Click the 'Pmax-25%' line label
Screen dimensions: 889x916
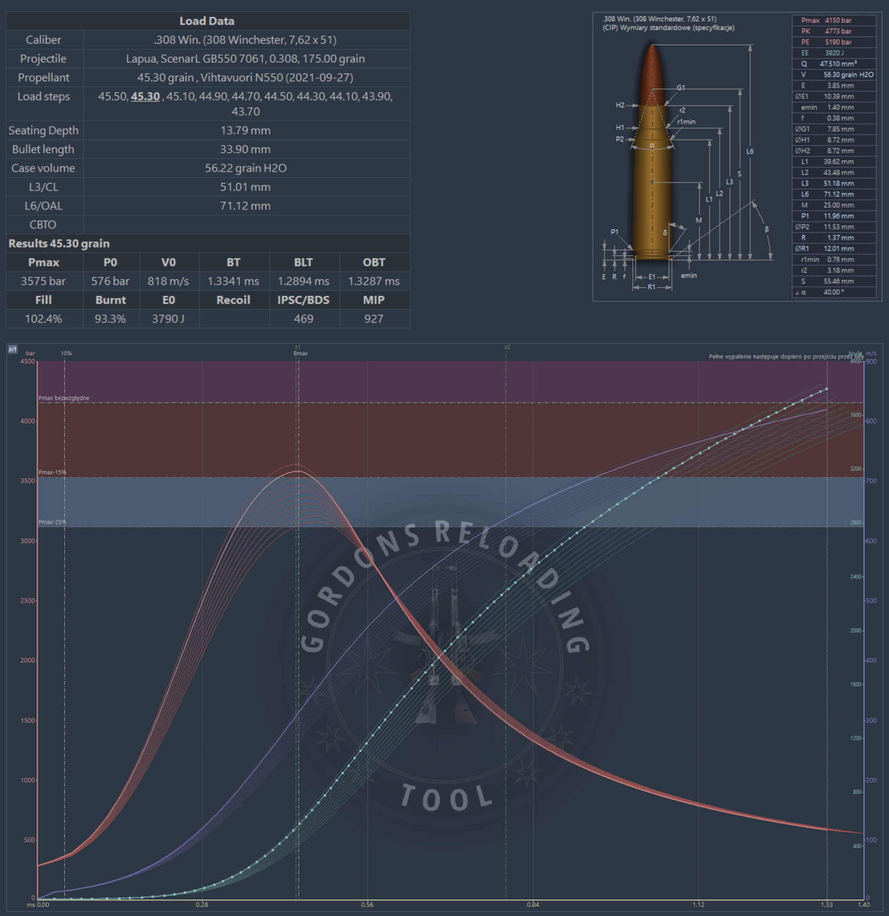(x=52, y=522)
